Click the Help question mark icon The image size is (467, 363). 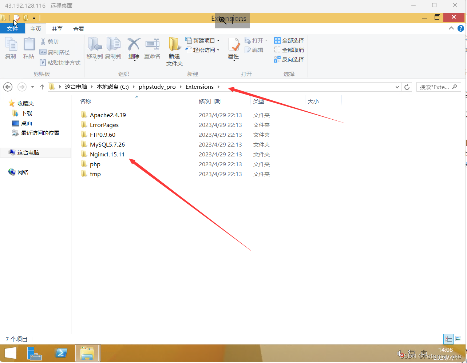[460, 28]
